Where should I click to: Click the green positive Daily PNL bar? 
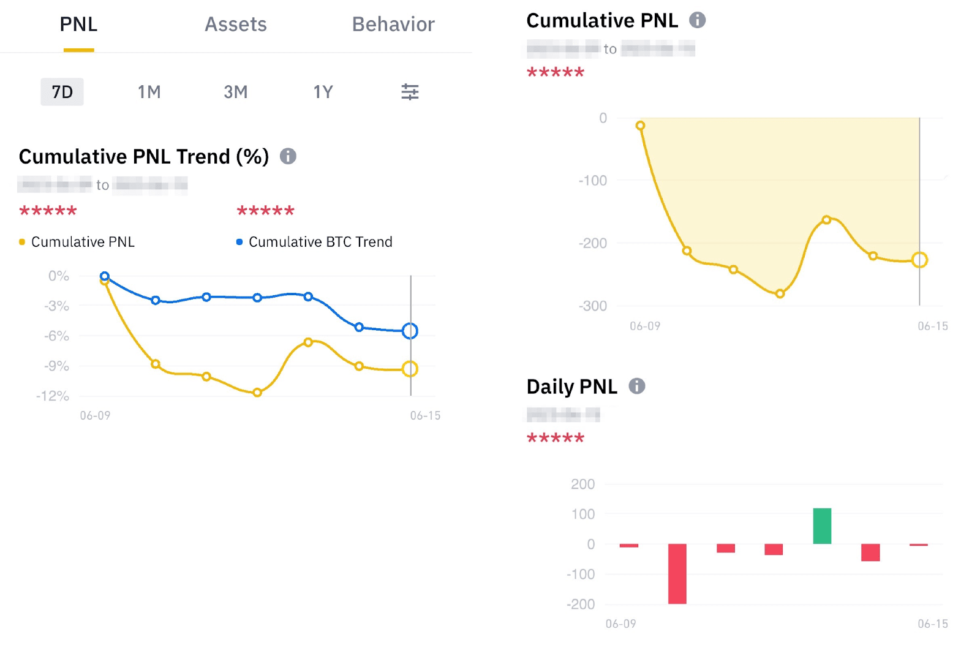822,526
